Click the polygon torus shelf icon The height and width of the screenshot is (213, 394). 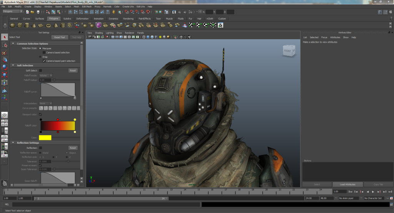(x=48, y=25)
